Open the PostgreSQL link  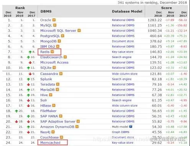pos(50,36)
